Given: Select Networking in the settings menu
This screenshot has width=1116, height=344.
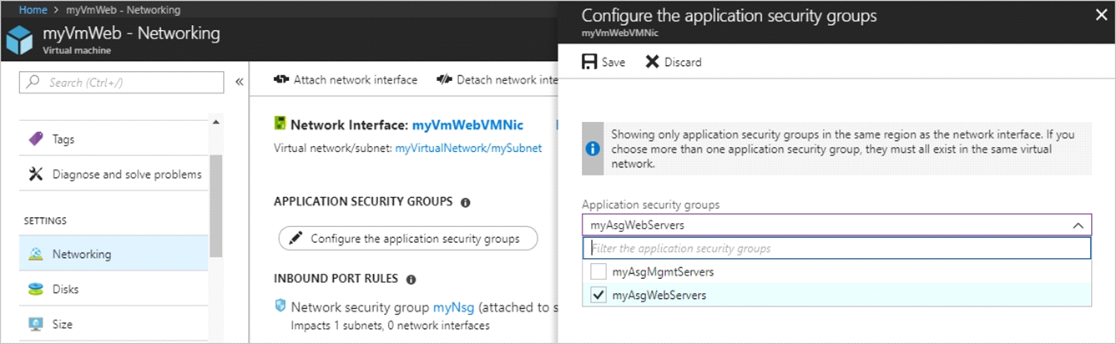Looking at the screenshot, I should (x=114, y=254).
